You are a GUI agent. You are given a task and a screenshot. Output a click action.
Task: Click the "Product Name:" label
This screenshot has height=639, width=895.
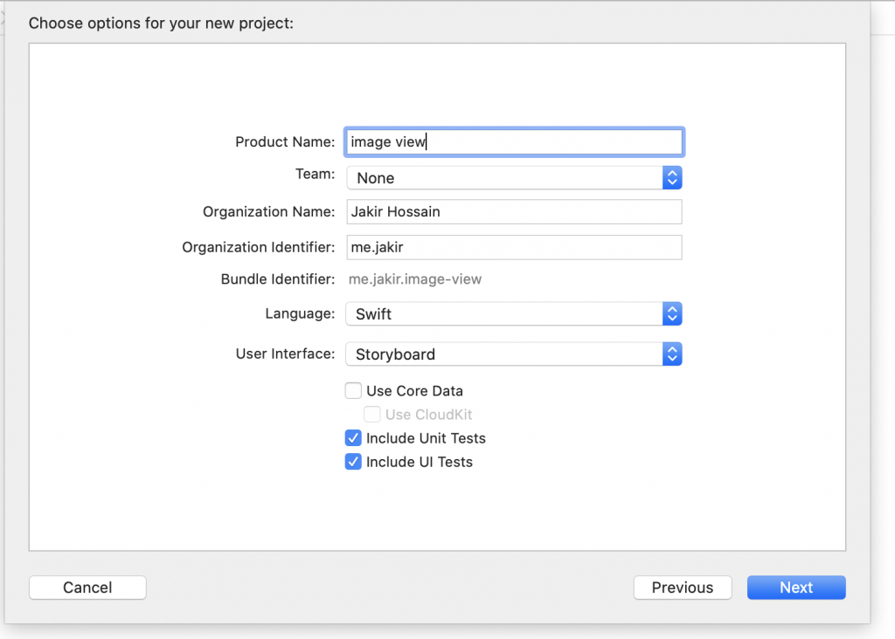coord(285,141)
